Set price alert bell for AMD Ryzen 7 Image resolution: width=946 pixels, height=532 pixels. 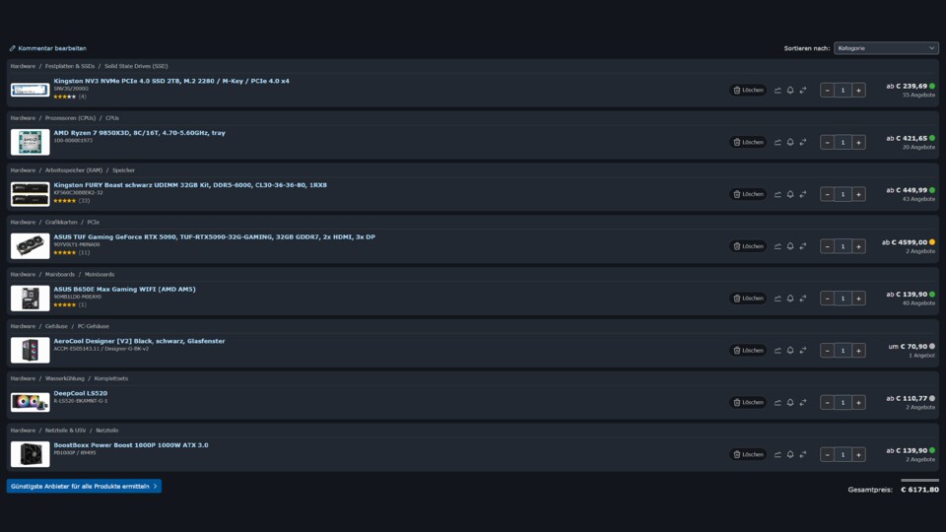click(x=790, y=142)
